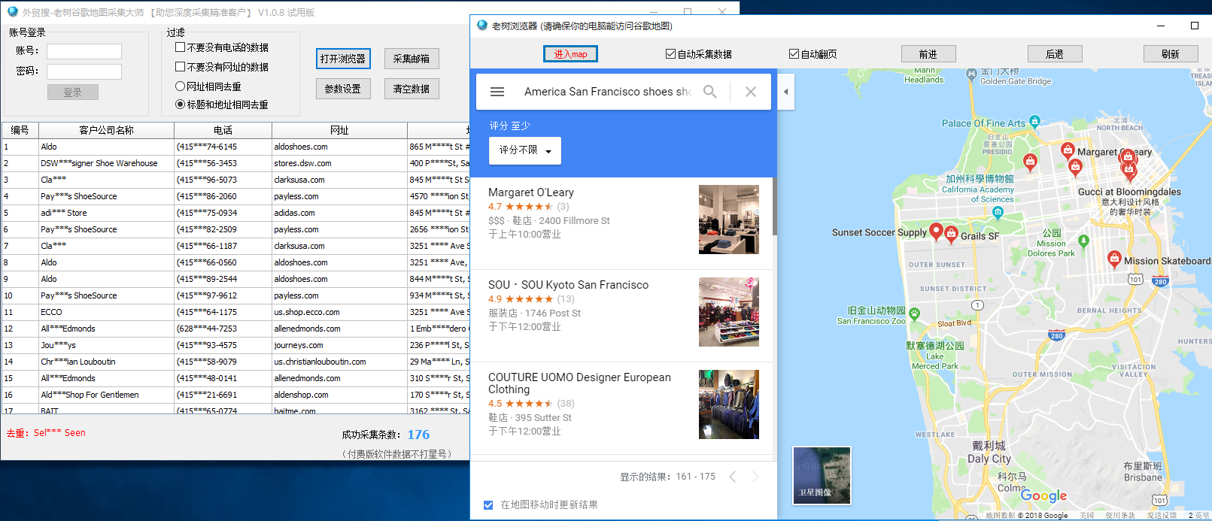Click 进入map button in browser
Viewport: 1212px width, 521px height.
[570, 54]
